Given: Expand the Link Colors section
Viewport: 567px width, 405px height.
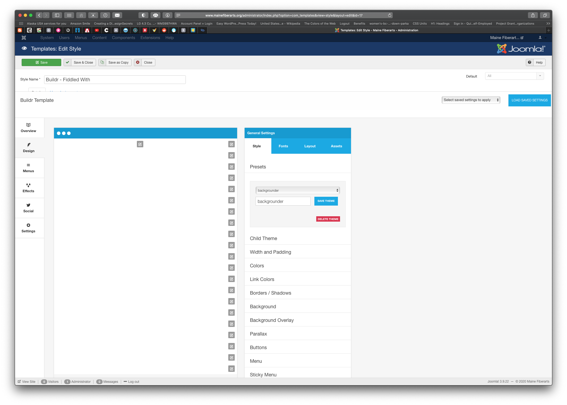Looking at the screenshot, I should 262,279.
